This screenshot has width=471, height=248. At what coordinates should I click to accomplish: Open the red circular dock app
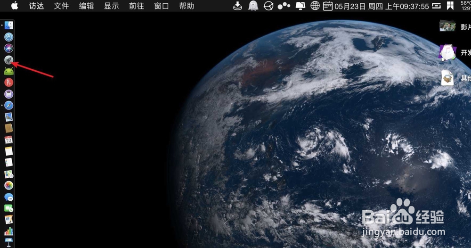point(8,83)
